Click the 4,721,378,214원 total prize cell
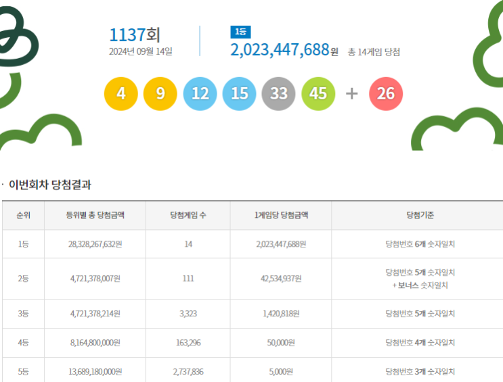This screenshot has height=382, width=503. 95,314
